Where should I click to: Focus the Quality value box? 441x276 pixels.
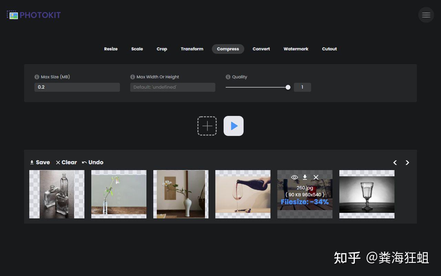302,87
